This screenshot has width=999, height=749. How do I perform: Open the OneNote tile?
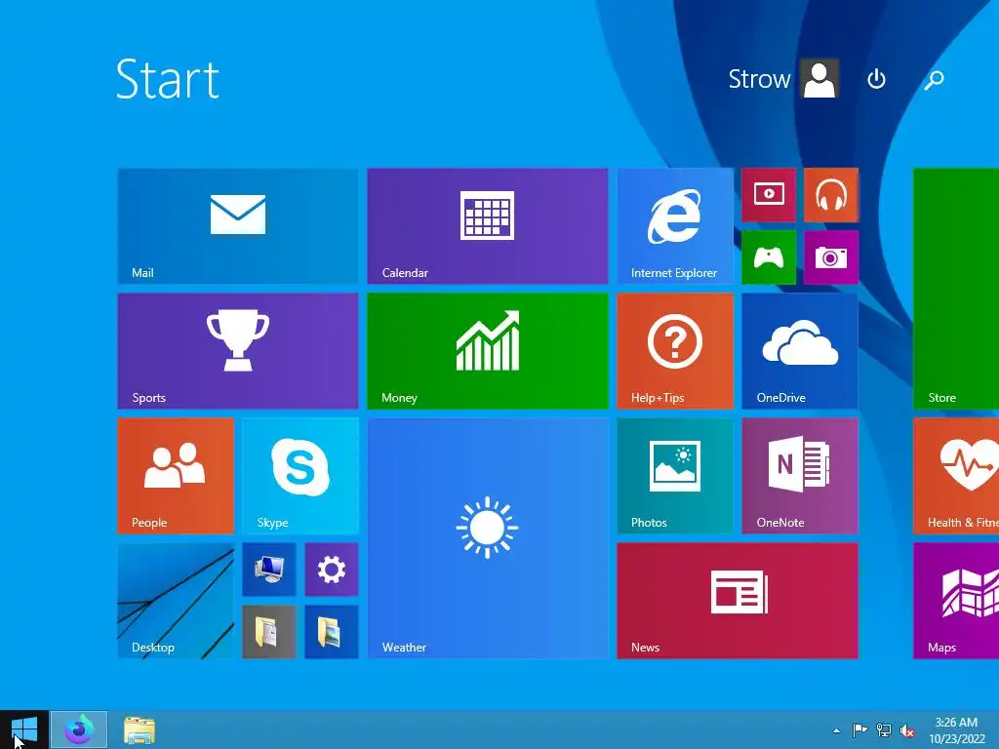tap(800, 476)
